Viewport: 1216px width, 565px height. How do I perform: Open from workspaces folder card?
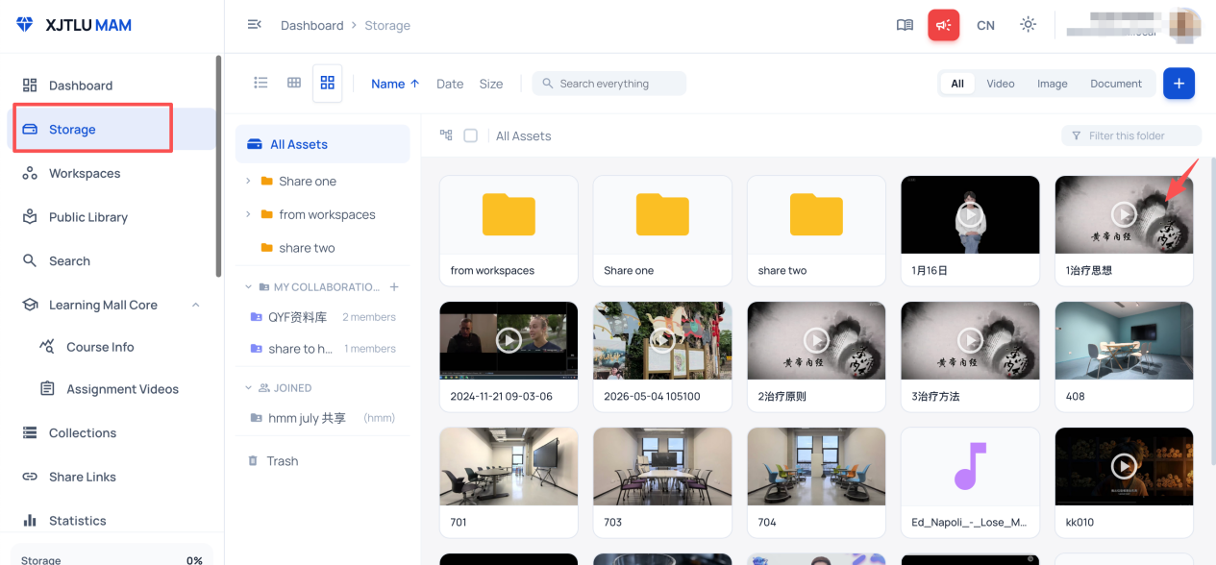coord(509,231)
